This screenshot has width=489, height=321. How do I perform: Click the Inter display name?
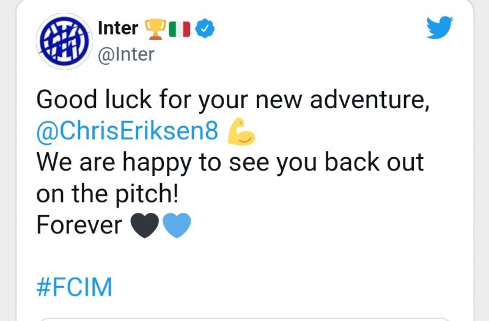(118, 28)
